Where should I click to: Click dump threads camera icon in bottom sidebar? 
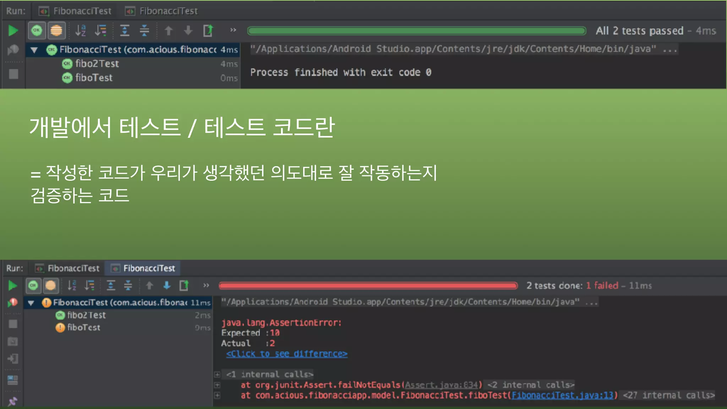pos(13,342)
